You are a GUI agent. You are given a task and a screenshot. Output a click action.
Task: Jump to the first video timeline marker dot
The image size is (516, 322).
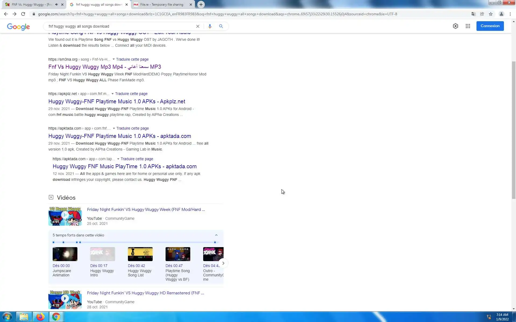click(53, 242)
